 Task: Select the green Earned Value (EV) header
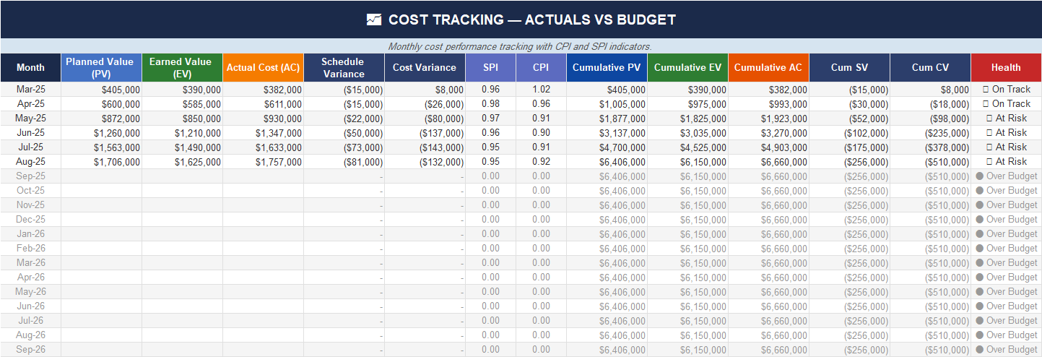click(x=182, y=67)
